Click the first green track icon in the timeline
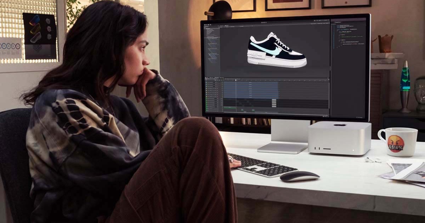 [x=206, y=98]
